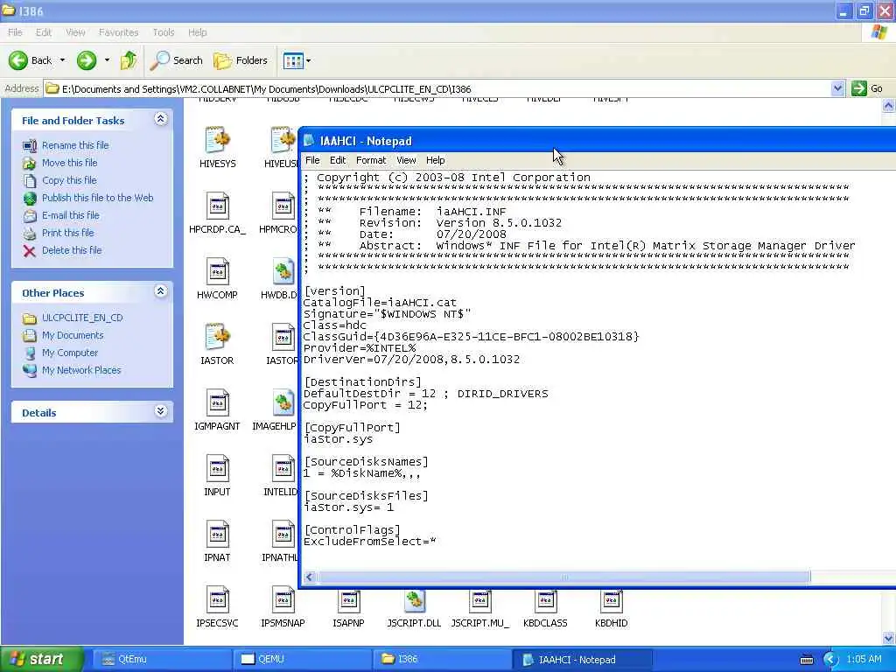896x672 pixels.
Task: Open Explorer Favorites menu
Action: pos(118,32)
